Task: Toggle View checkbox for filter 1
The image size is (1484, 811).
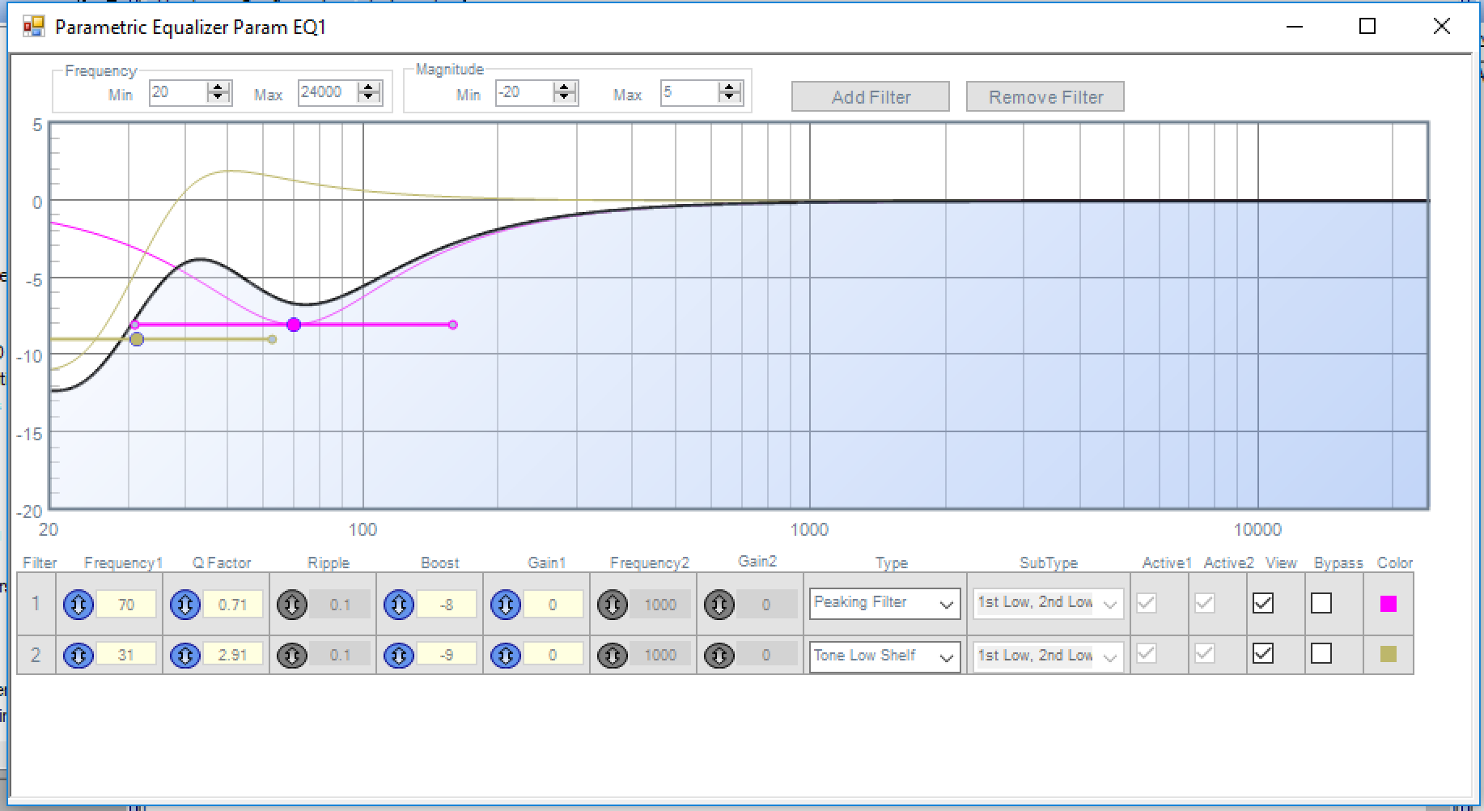Action: (x=1263, y=603)
